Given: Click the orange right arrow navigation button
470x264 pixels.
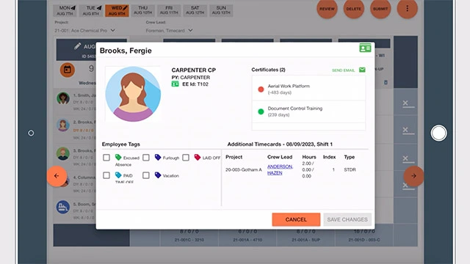Looking at the screenshot, I should click(x=413, y=176).
